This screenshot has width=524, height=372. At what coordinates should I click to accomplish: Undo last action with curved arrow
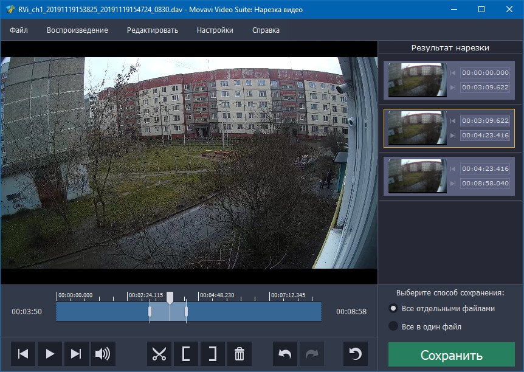point(284,354)
